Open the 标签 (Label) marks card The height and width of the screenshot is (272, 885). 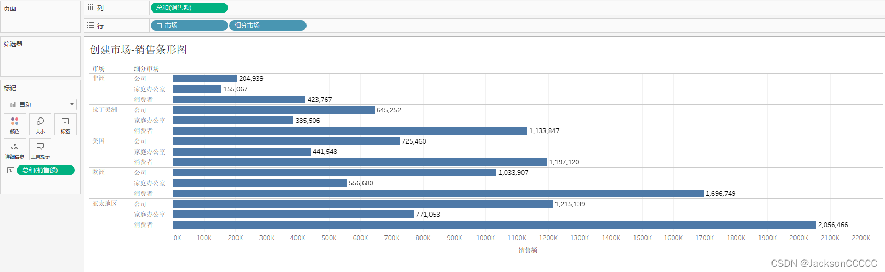(65, 125)
